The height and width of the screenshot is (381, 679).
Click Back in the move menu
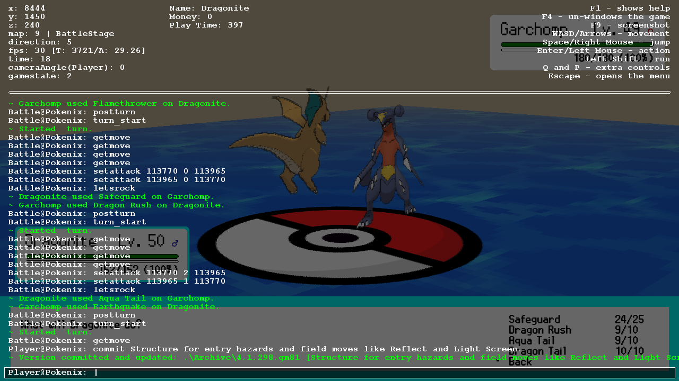pos(520,362)
